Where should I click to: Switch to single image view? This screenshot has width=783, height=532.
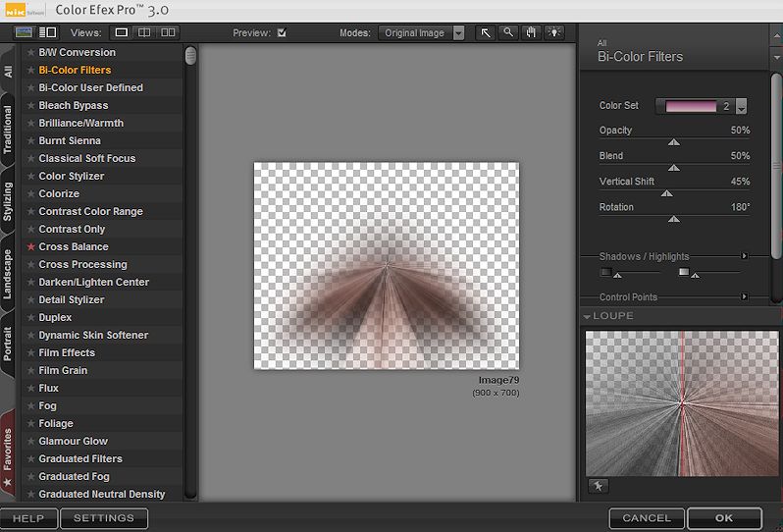[122, 32]
